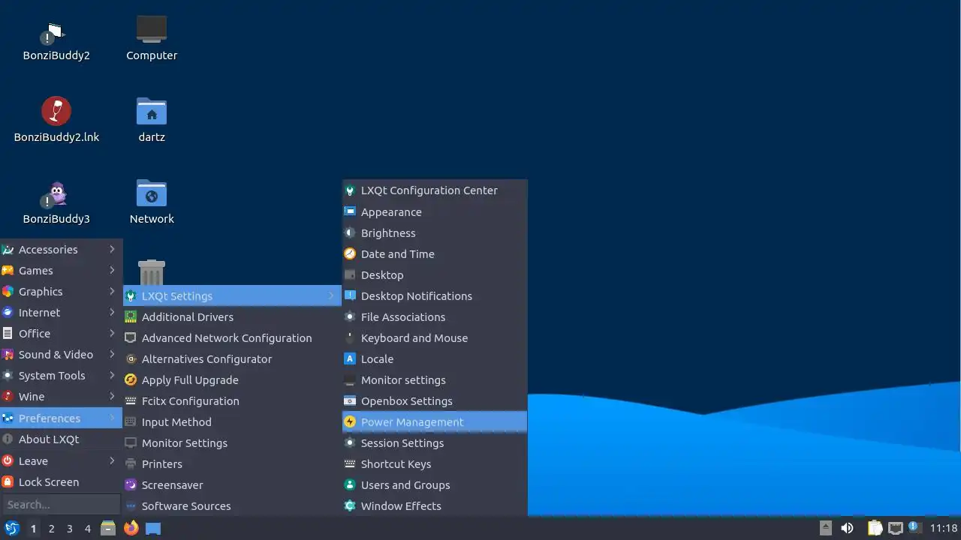Open the dartz home folder icon
The height and width of the screenshot is (540, 961).
tap(152, 112)
